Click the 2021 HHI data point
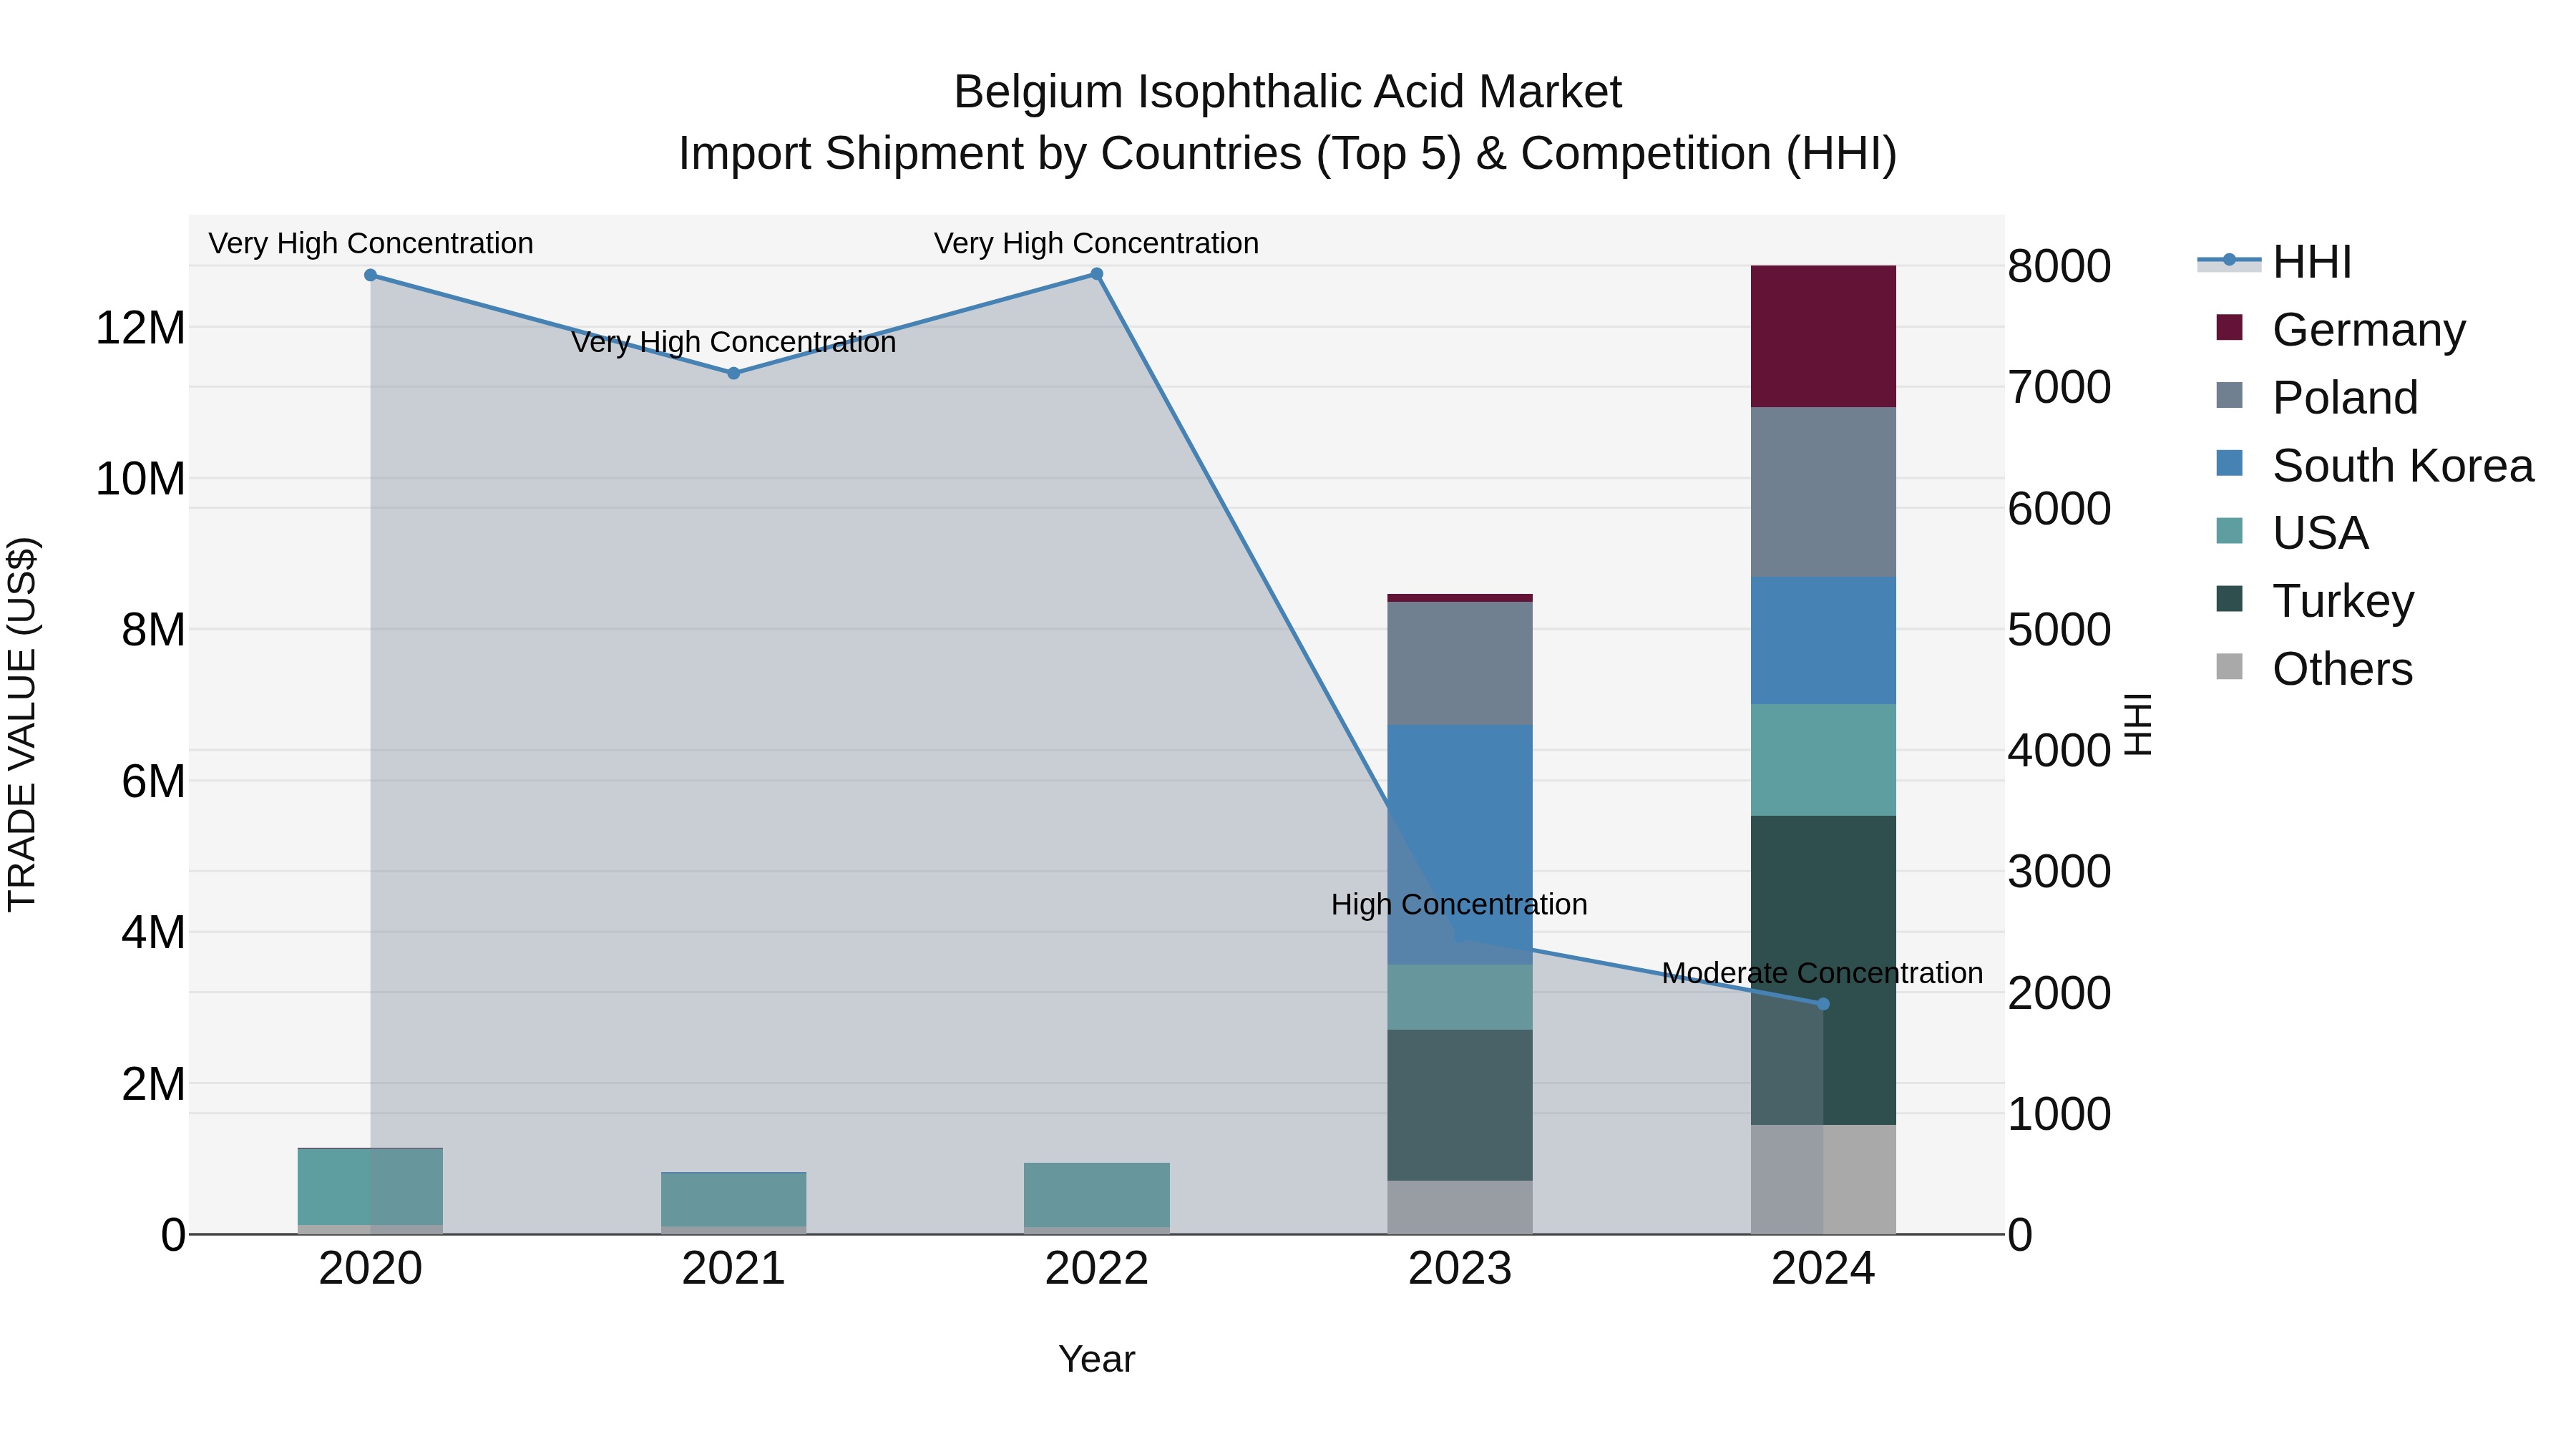Viewport: 2576px width, 1449px height. point(734,373)
